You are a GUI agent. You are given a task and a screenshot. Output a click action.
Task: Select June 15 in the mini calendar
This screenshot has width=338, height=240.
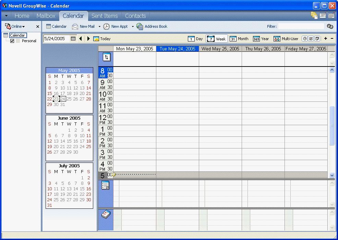point(69,141)
